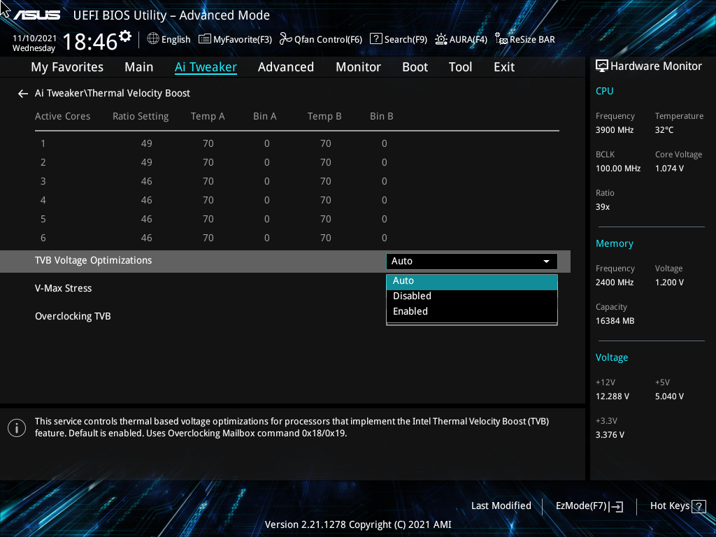Switch to the Main tab
The height and width of the screenshot is (537, 716).
click(x=139, y=67)
